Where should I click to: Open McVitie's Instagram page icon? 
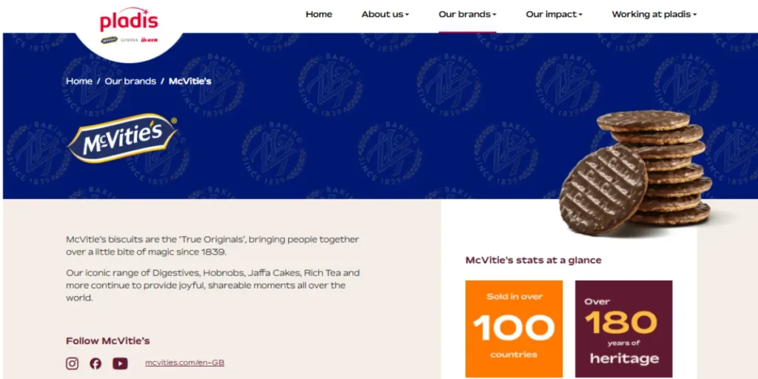pos(72,363)
